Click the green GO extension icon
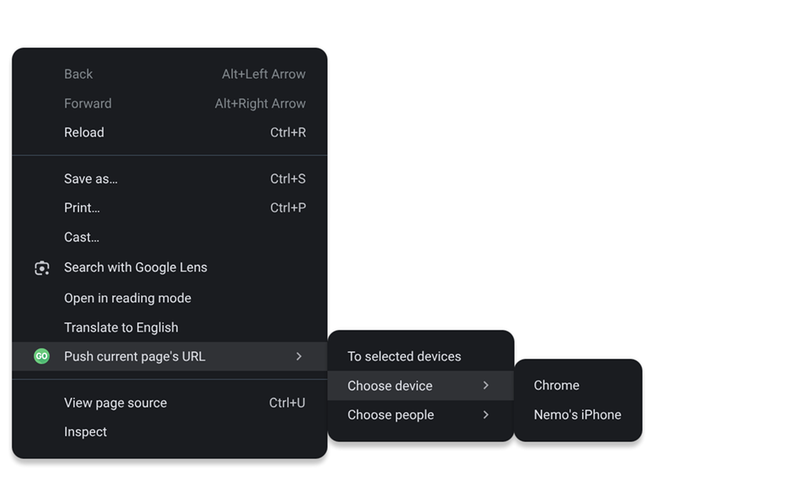Viewport: 803px width, 502px height. (x=41, y=356)
